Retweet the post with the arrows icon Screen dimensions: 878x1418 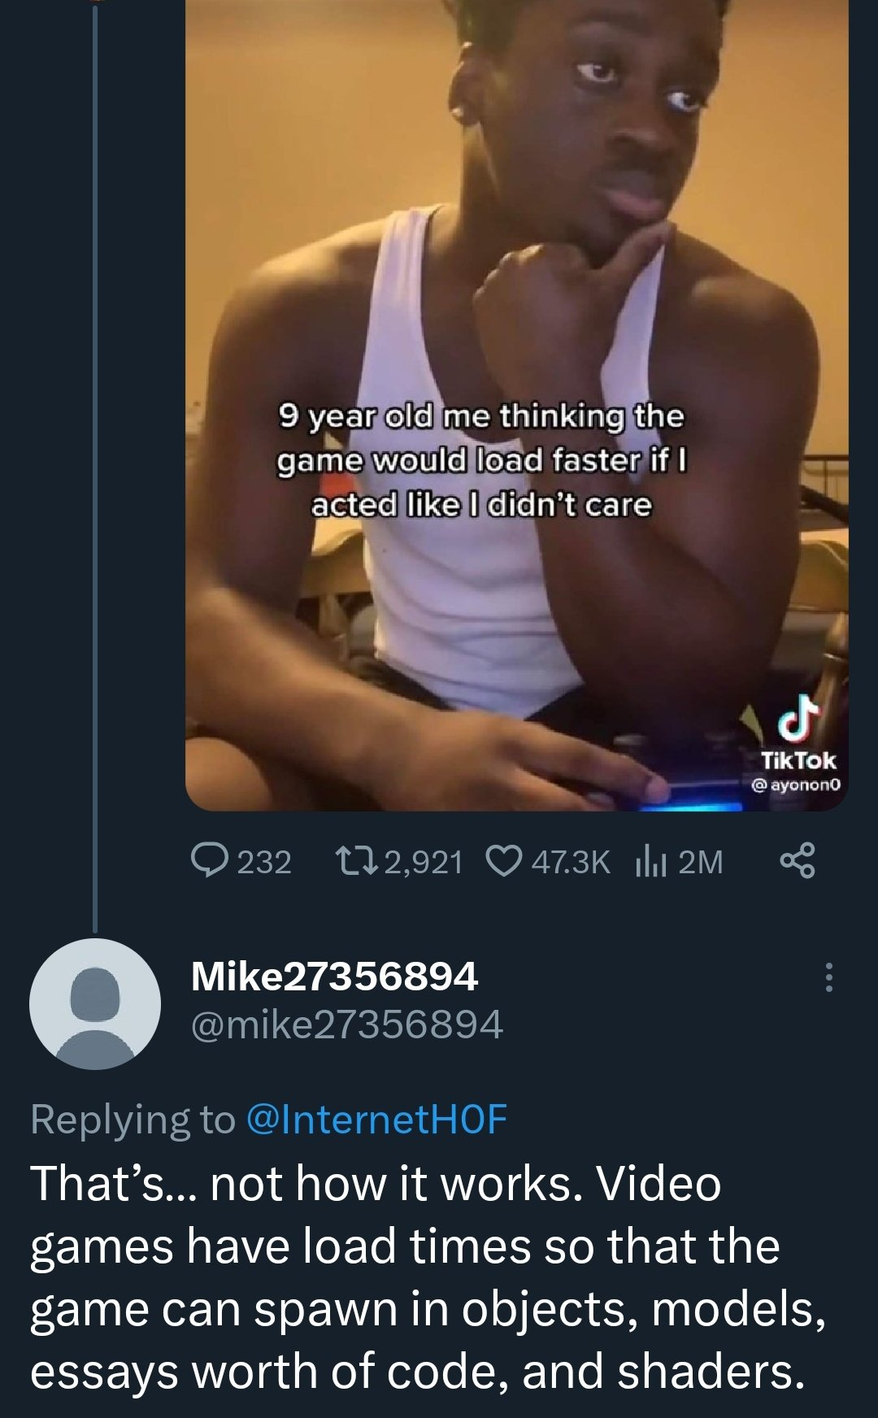[x=356, y=861]
